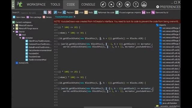
Task: Click the user account avatar icon
Action: pos(144,4)
